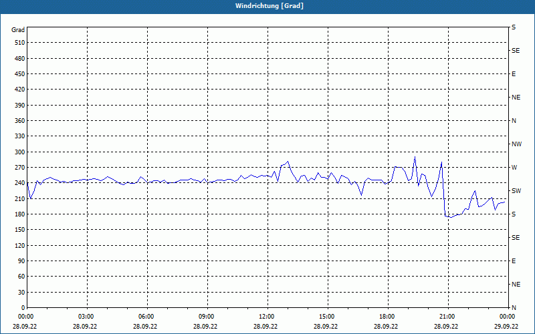Viewport: 535px width, 334px height.
Task: Select the Grad y-axis unit label
Action: point(18,30)
